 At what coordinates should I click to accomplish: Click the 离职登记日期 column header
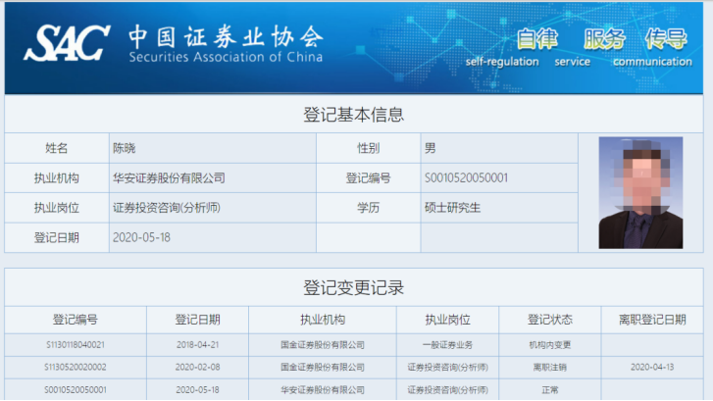(652, 320)
